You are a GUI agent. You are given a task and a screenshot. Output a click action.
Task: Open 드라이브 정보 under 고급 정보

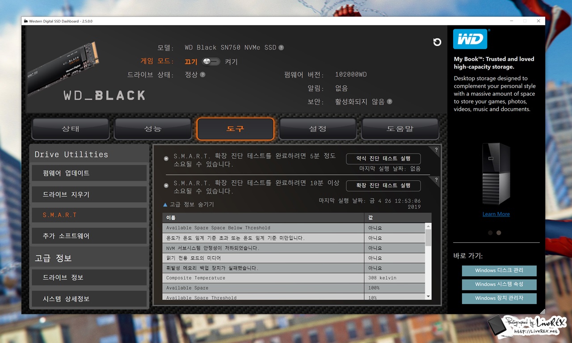(89, 277)
